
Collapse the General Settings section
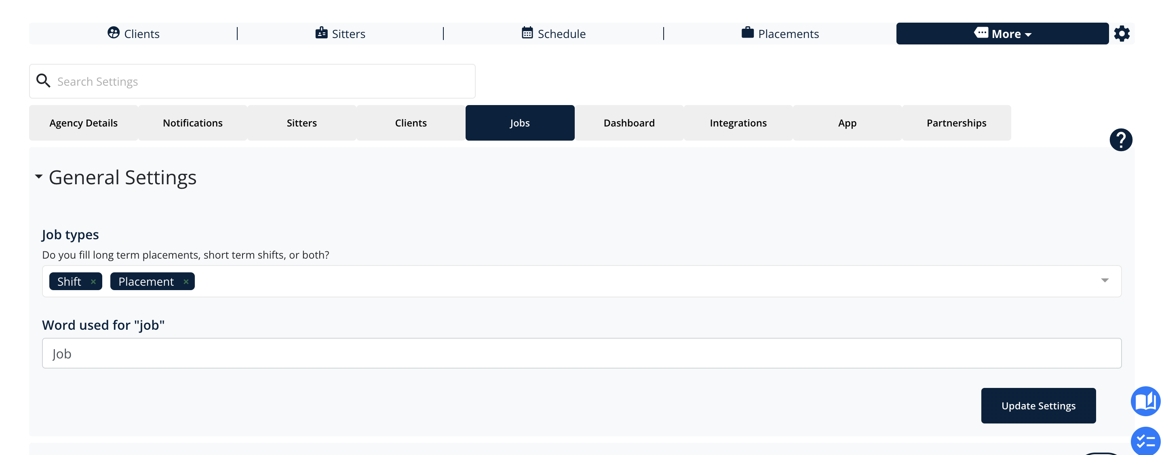click(39, 177)
